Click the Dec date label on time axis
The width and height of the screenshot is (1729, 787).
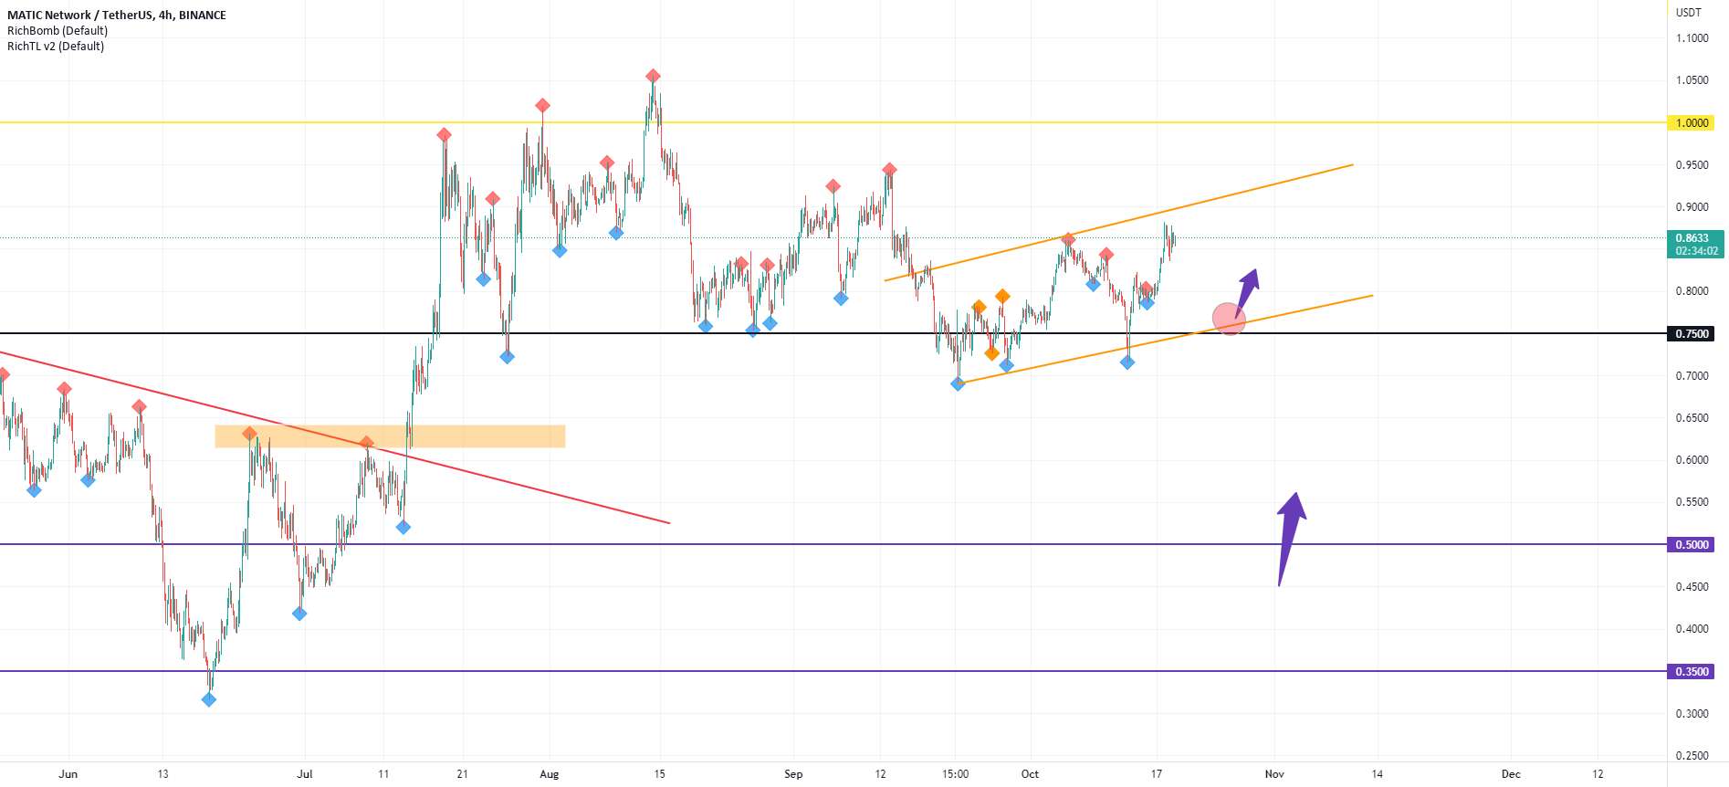(x=1511, y=774)
